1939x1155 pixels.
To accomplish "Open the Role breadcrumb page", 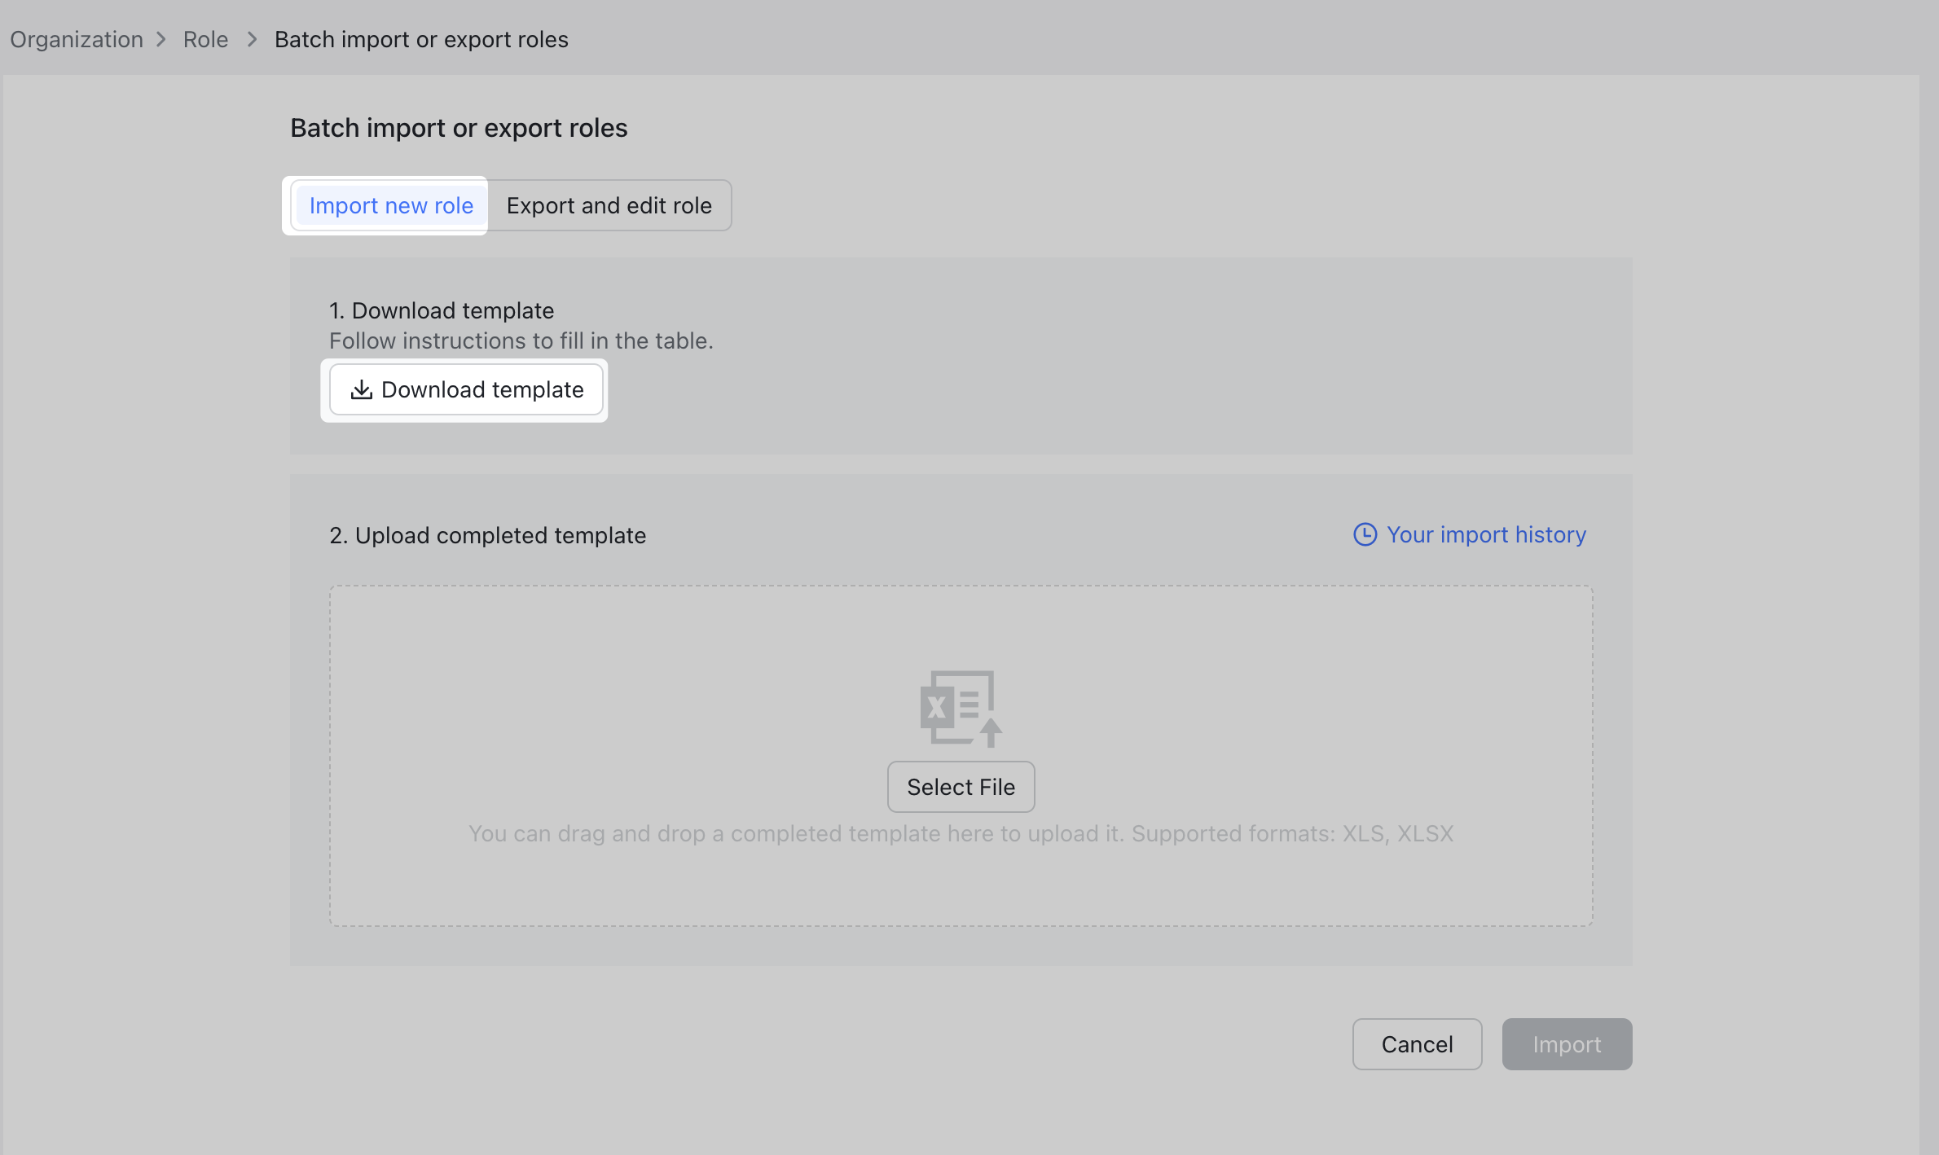I will (x=205, y=39).
